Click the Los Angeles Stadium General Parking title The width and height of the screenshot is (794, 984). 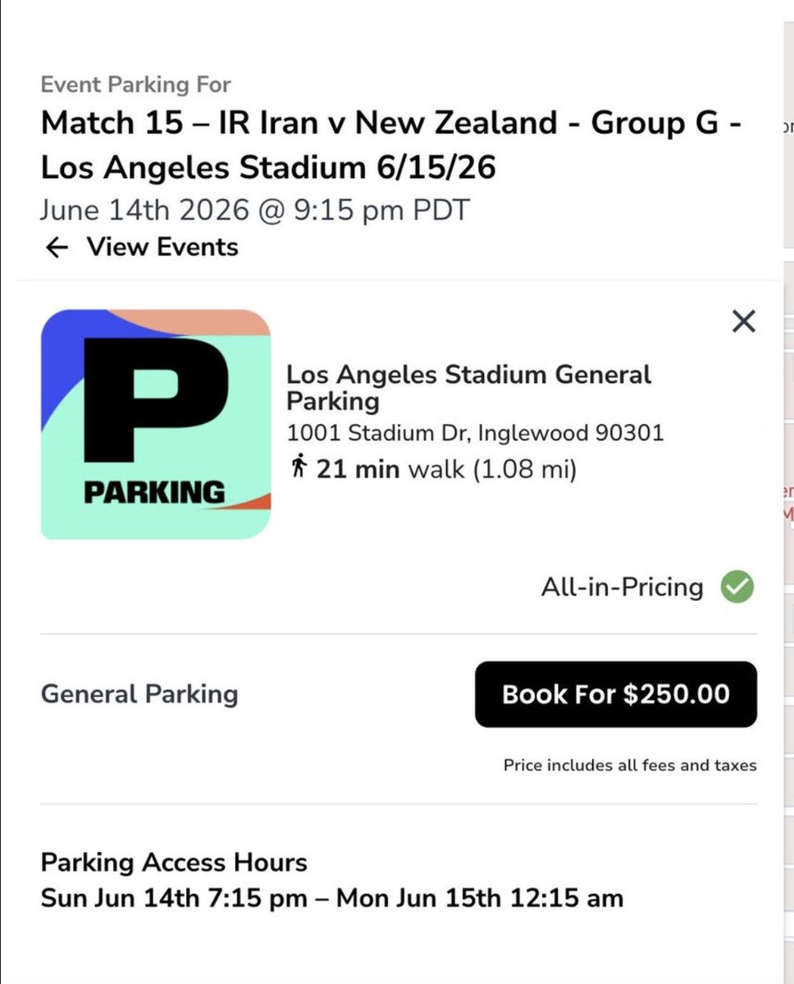pyautogui.click(x=468, y=388)
